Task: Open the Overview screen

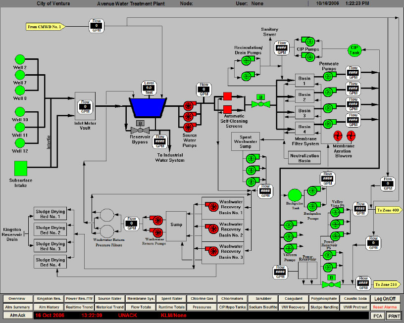Action: (18, 299)
